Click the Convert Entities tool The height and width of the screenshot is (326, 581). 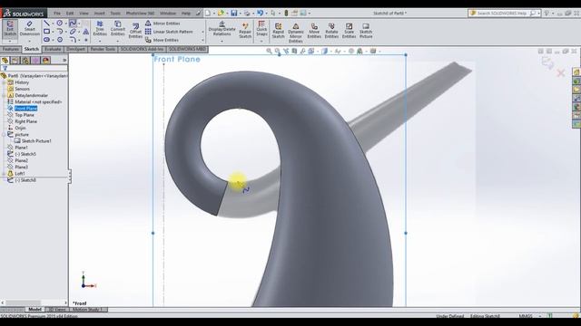tap(118, 29)
